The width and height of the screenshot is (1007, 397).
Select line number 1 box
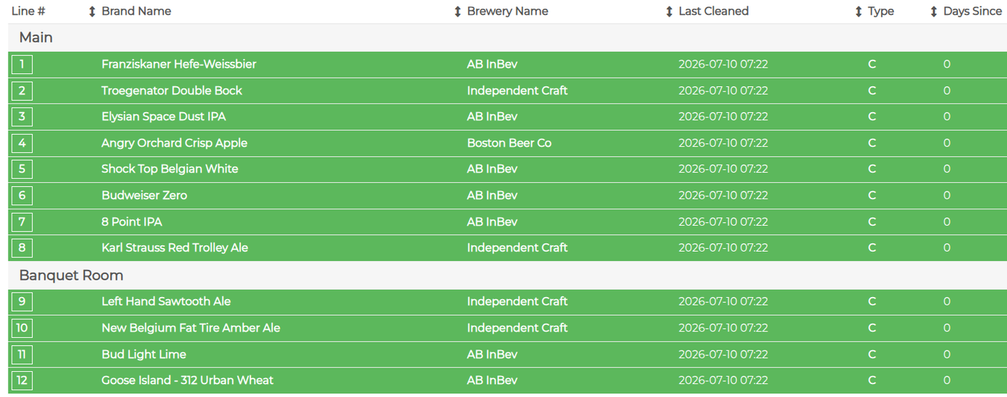click(x=22, y=64)
